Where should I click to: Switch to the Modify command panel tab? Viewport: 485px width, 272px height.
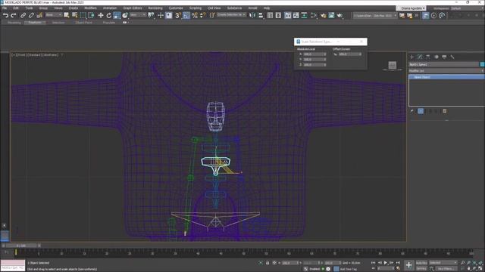(x=420, y=57)
